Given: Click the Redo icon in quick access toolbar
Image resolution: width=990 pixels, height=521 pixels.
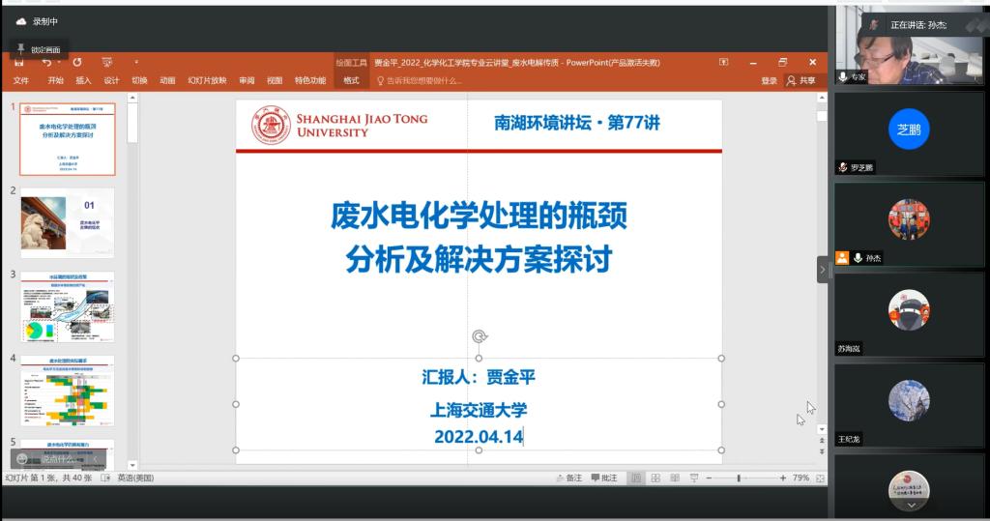Looking at the screenshot, I should pos(77,62).
